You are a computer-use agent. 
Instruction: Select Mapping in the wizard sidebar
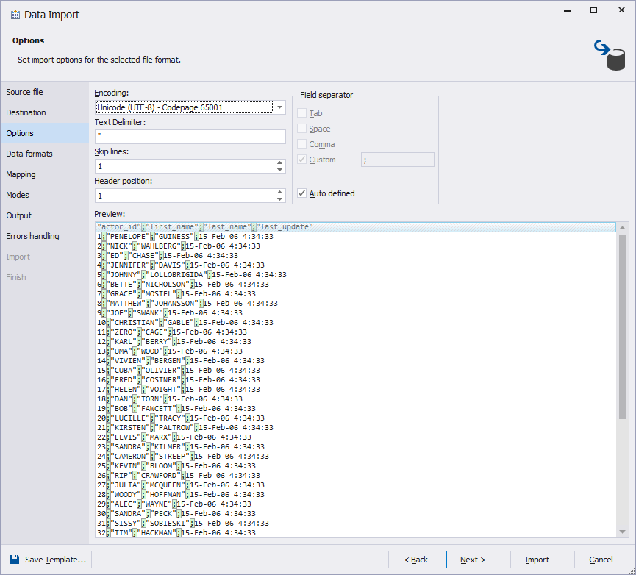click(x=21, y=174)
